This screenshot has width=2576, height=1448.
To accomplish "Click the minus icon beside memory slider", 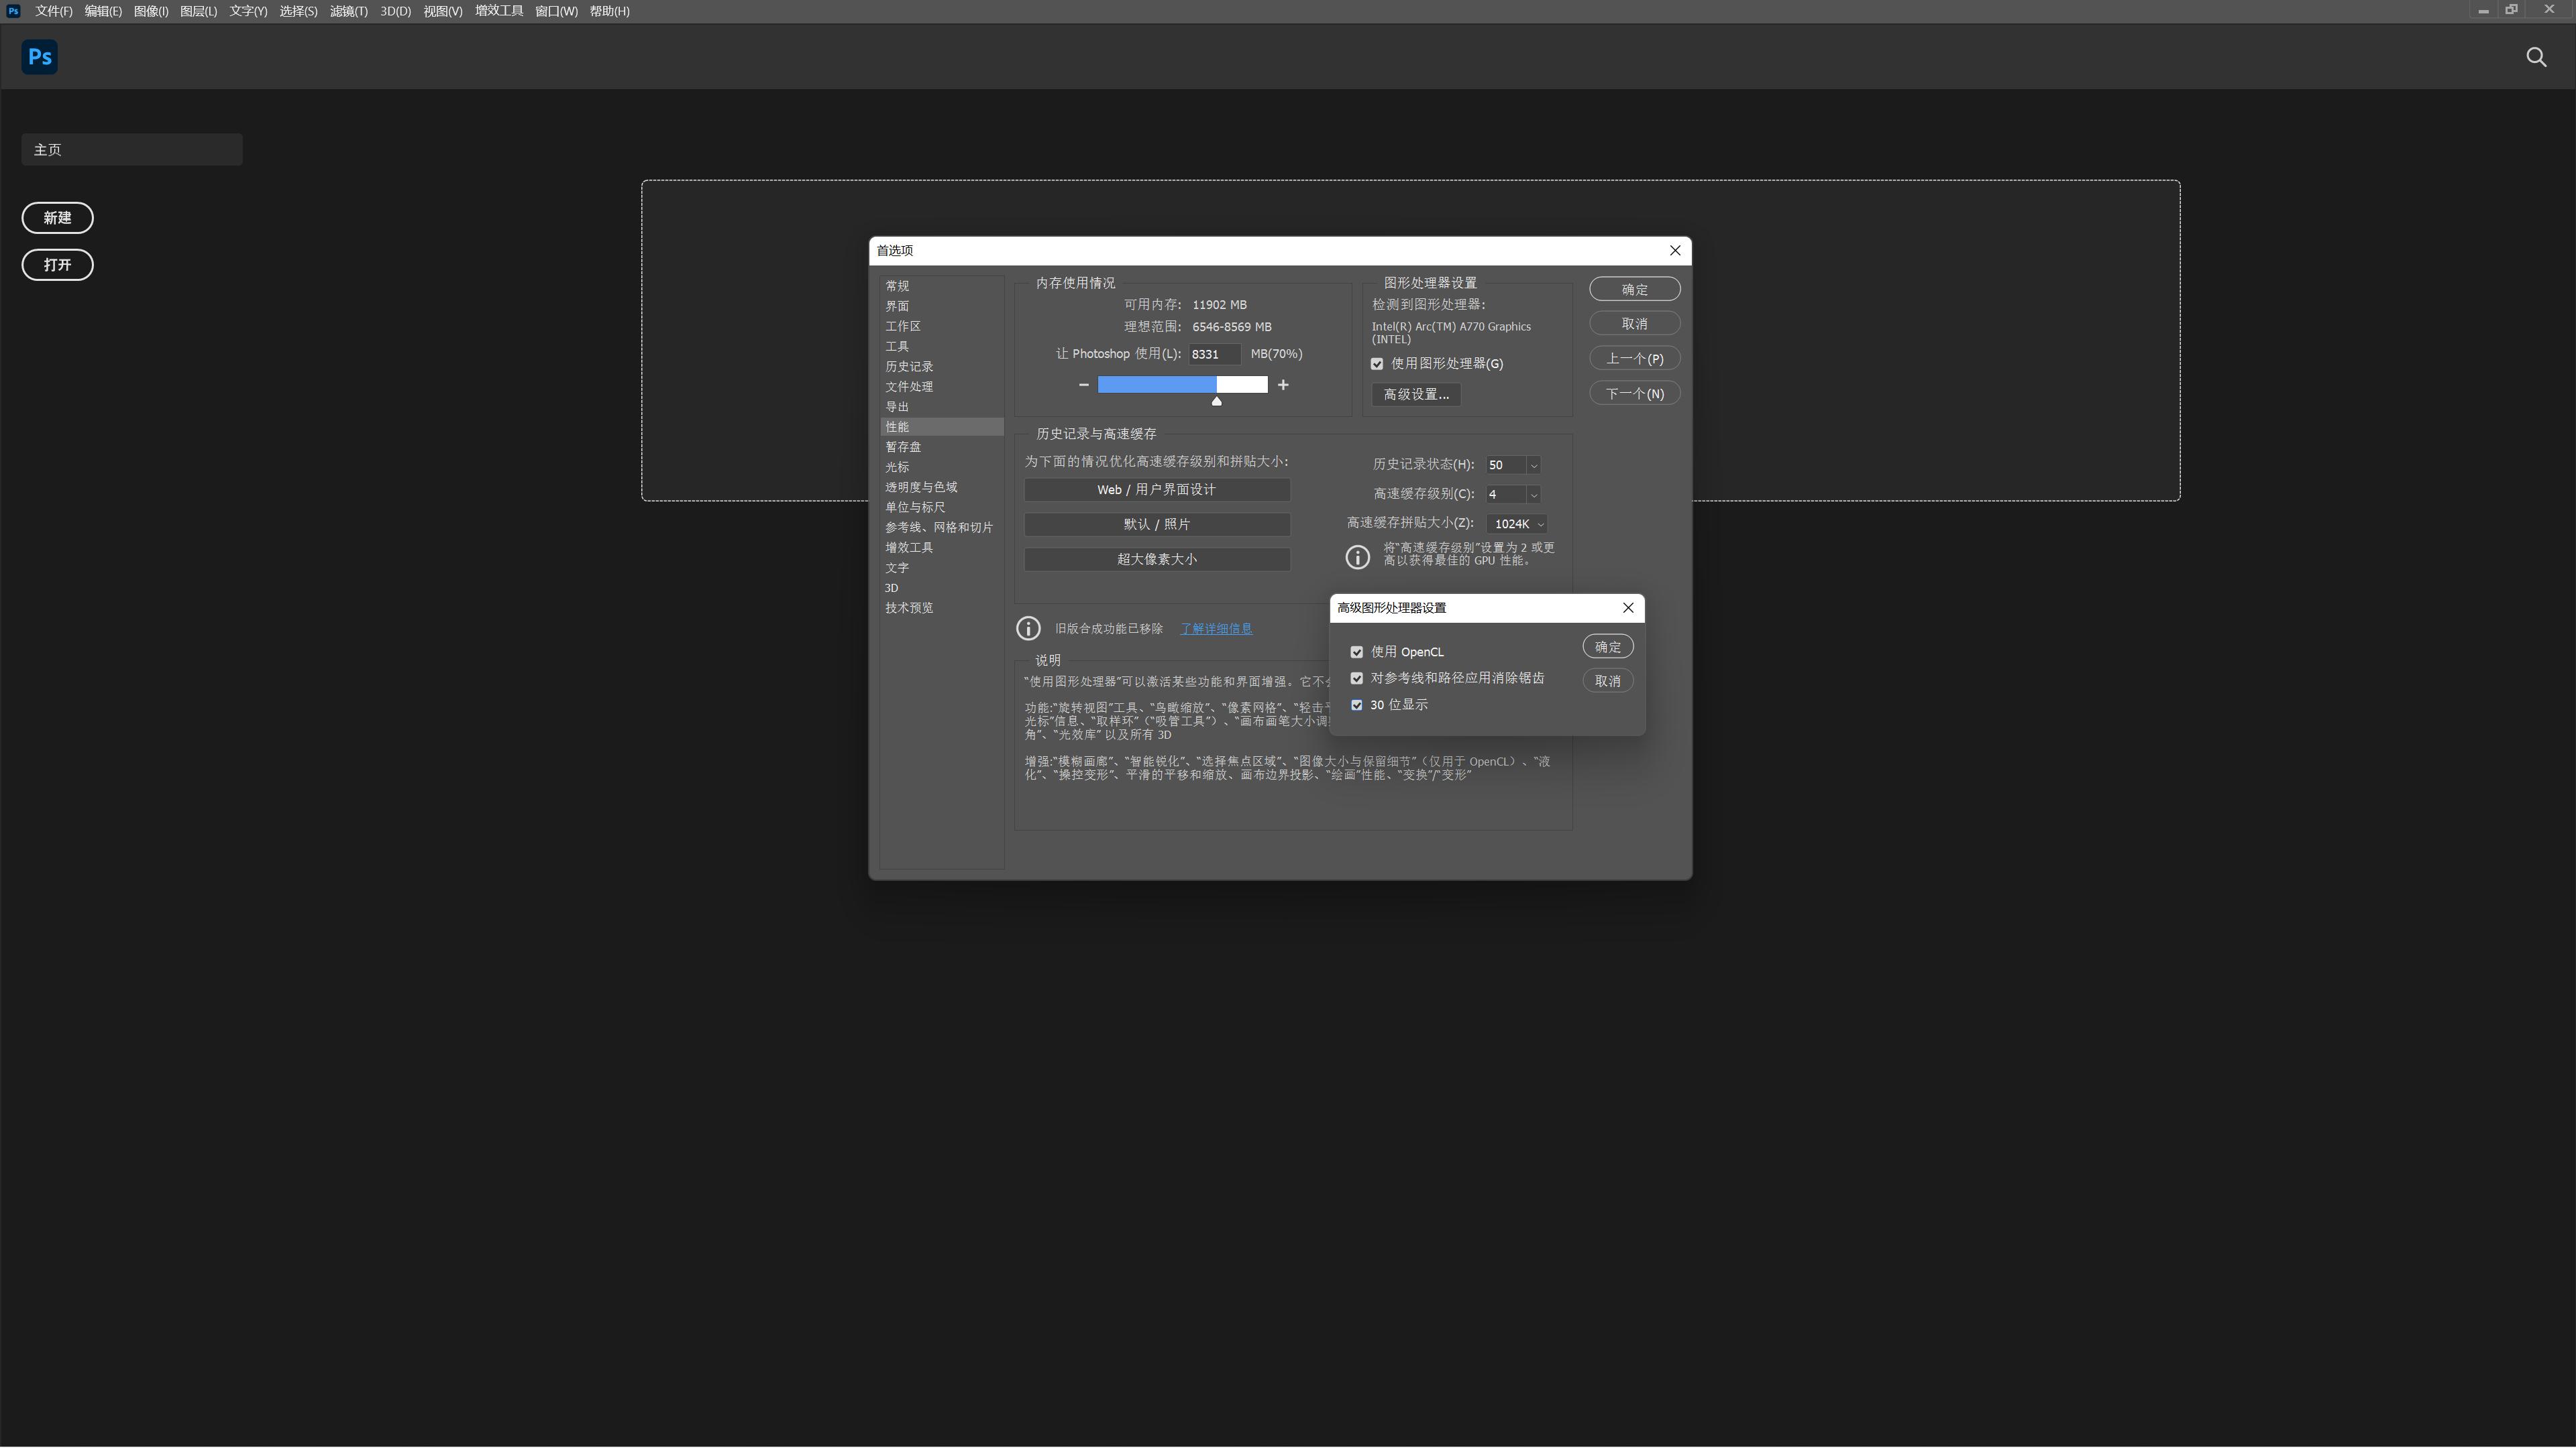I will point(1083,385).
